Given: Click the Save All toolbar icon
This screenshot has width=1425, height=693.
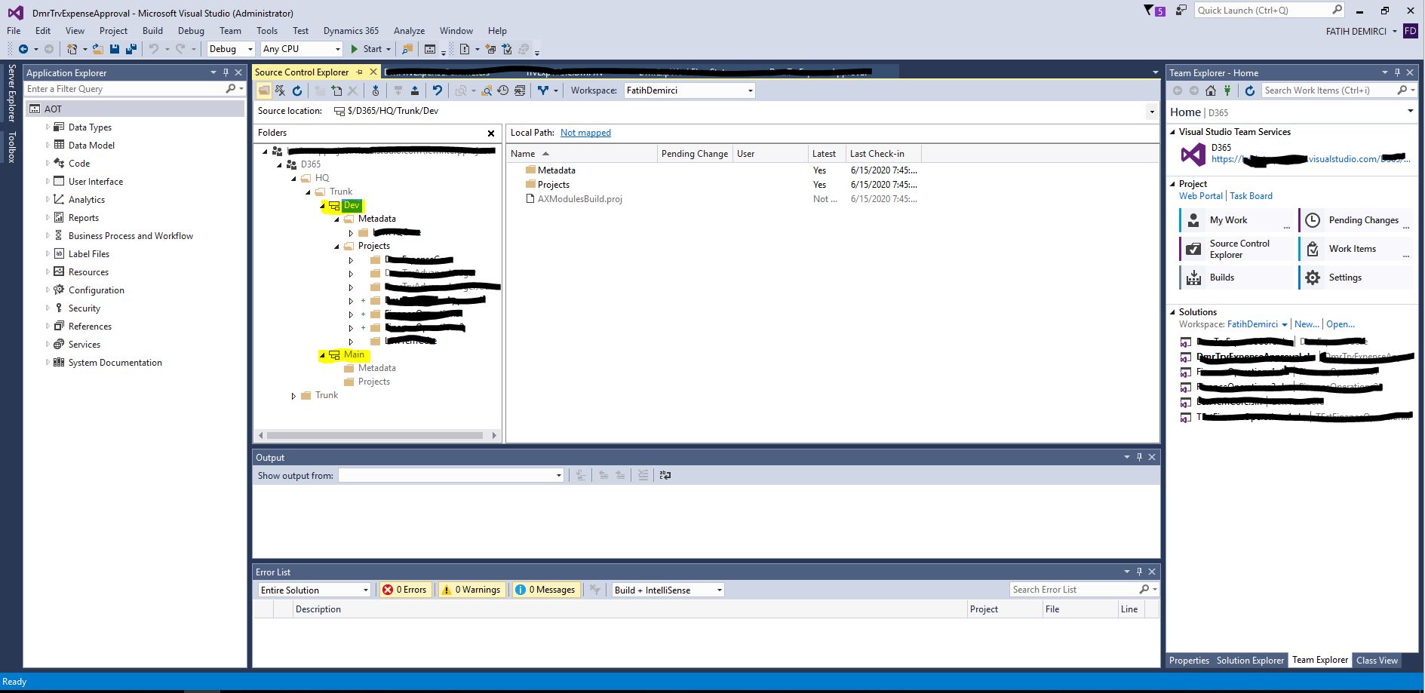Looking at the screenshot, I should point(131,49).
